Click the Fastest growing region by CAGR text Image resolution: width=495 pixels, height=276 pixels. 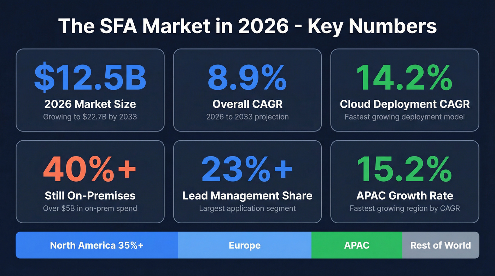pos(404,208)
